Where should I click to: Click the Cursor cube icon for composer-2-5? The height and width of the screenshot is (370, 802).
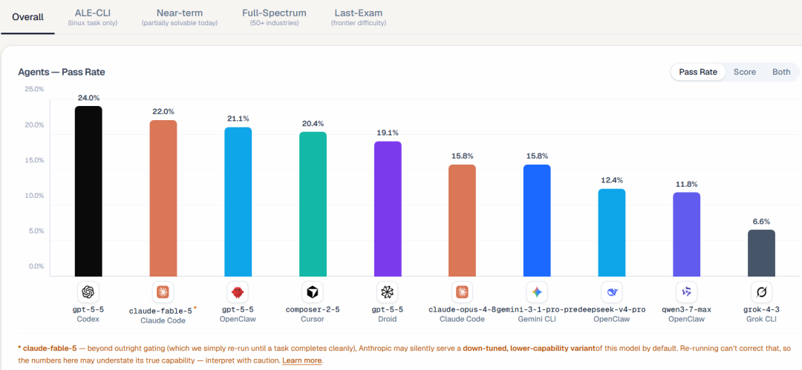(x=313, y=292)
